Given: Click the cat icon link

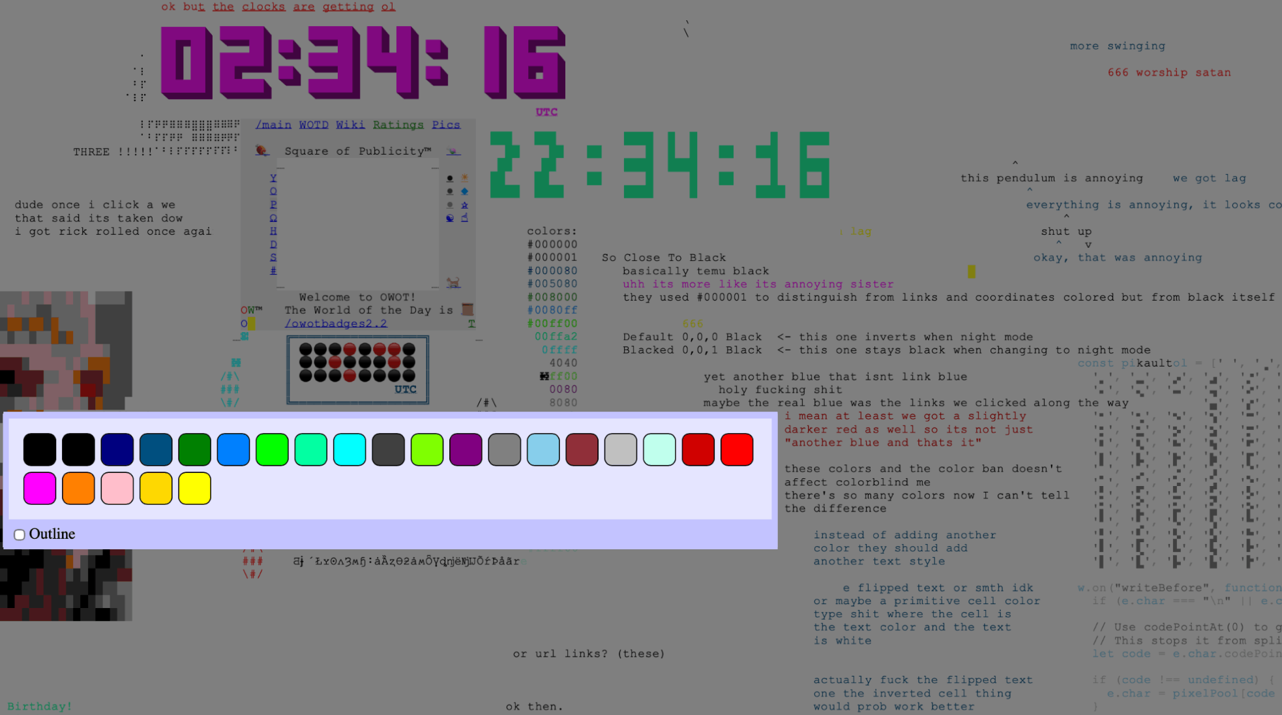Looking at the screenshot, I should click(453, 282).
